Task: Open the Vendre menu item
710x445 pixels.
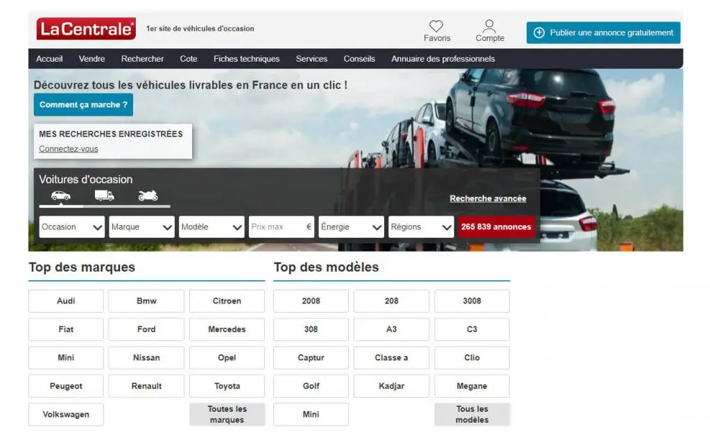Action: point(92,59)
